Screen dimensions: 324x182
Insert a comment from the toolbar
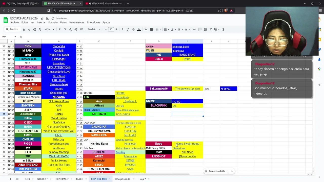click(200, 29)
